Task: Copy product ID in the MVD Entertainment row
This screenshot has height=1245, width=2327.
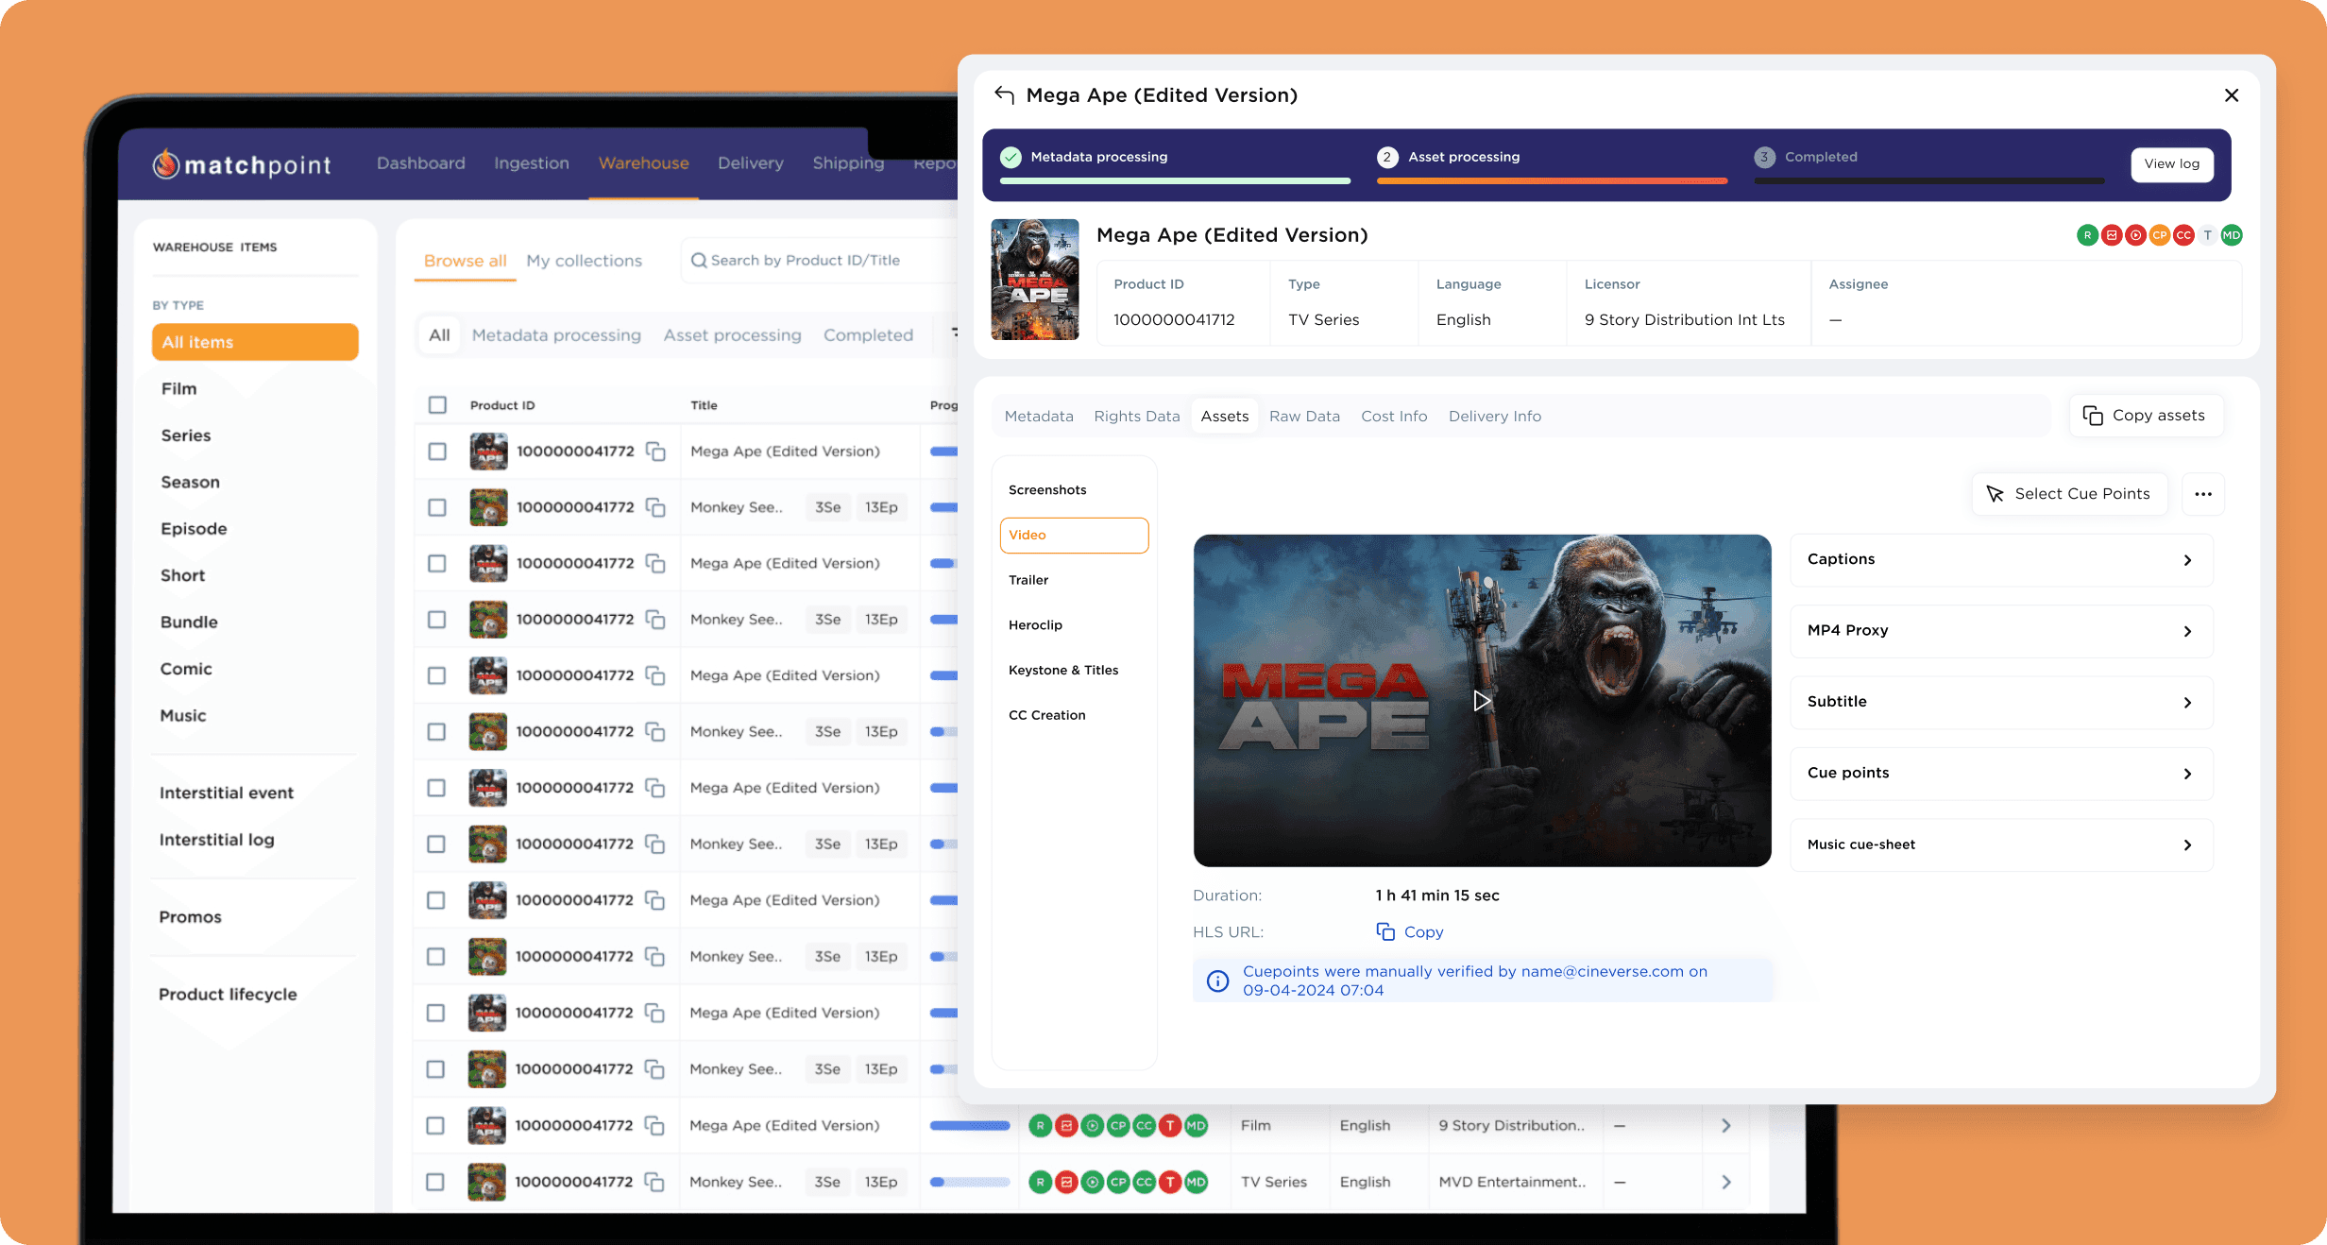Action: (654, 1182)
